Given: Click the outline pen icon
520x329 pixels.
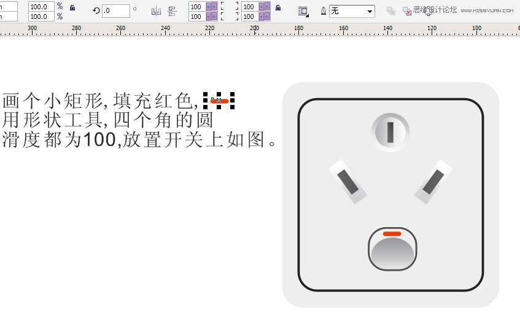Looking at the screenshot, I should [324, 11].
